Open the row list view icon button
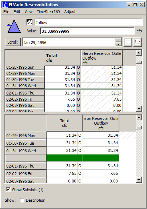The height and width of the screenshot is (209, 147). coord(127,42)
